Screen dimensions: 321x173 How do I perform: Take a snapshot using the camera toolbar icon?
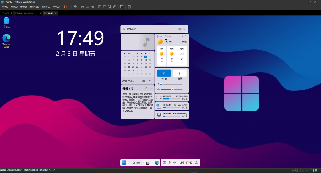point(83,7)
